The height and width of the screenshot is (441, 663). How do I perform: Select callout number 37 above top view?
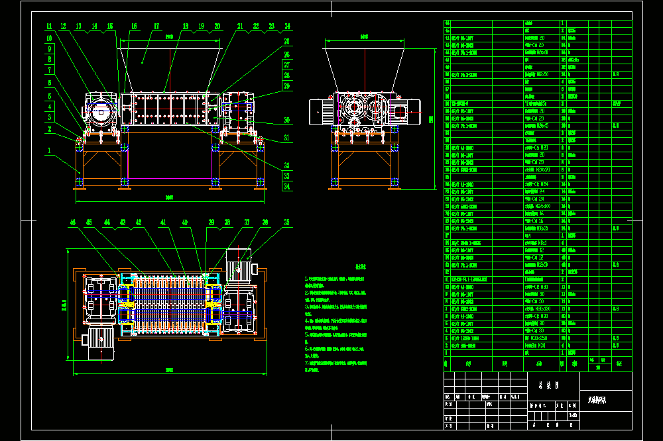[247, 222]
